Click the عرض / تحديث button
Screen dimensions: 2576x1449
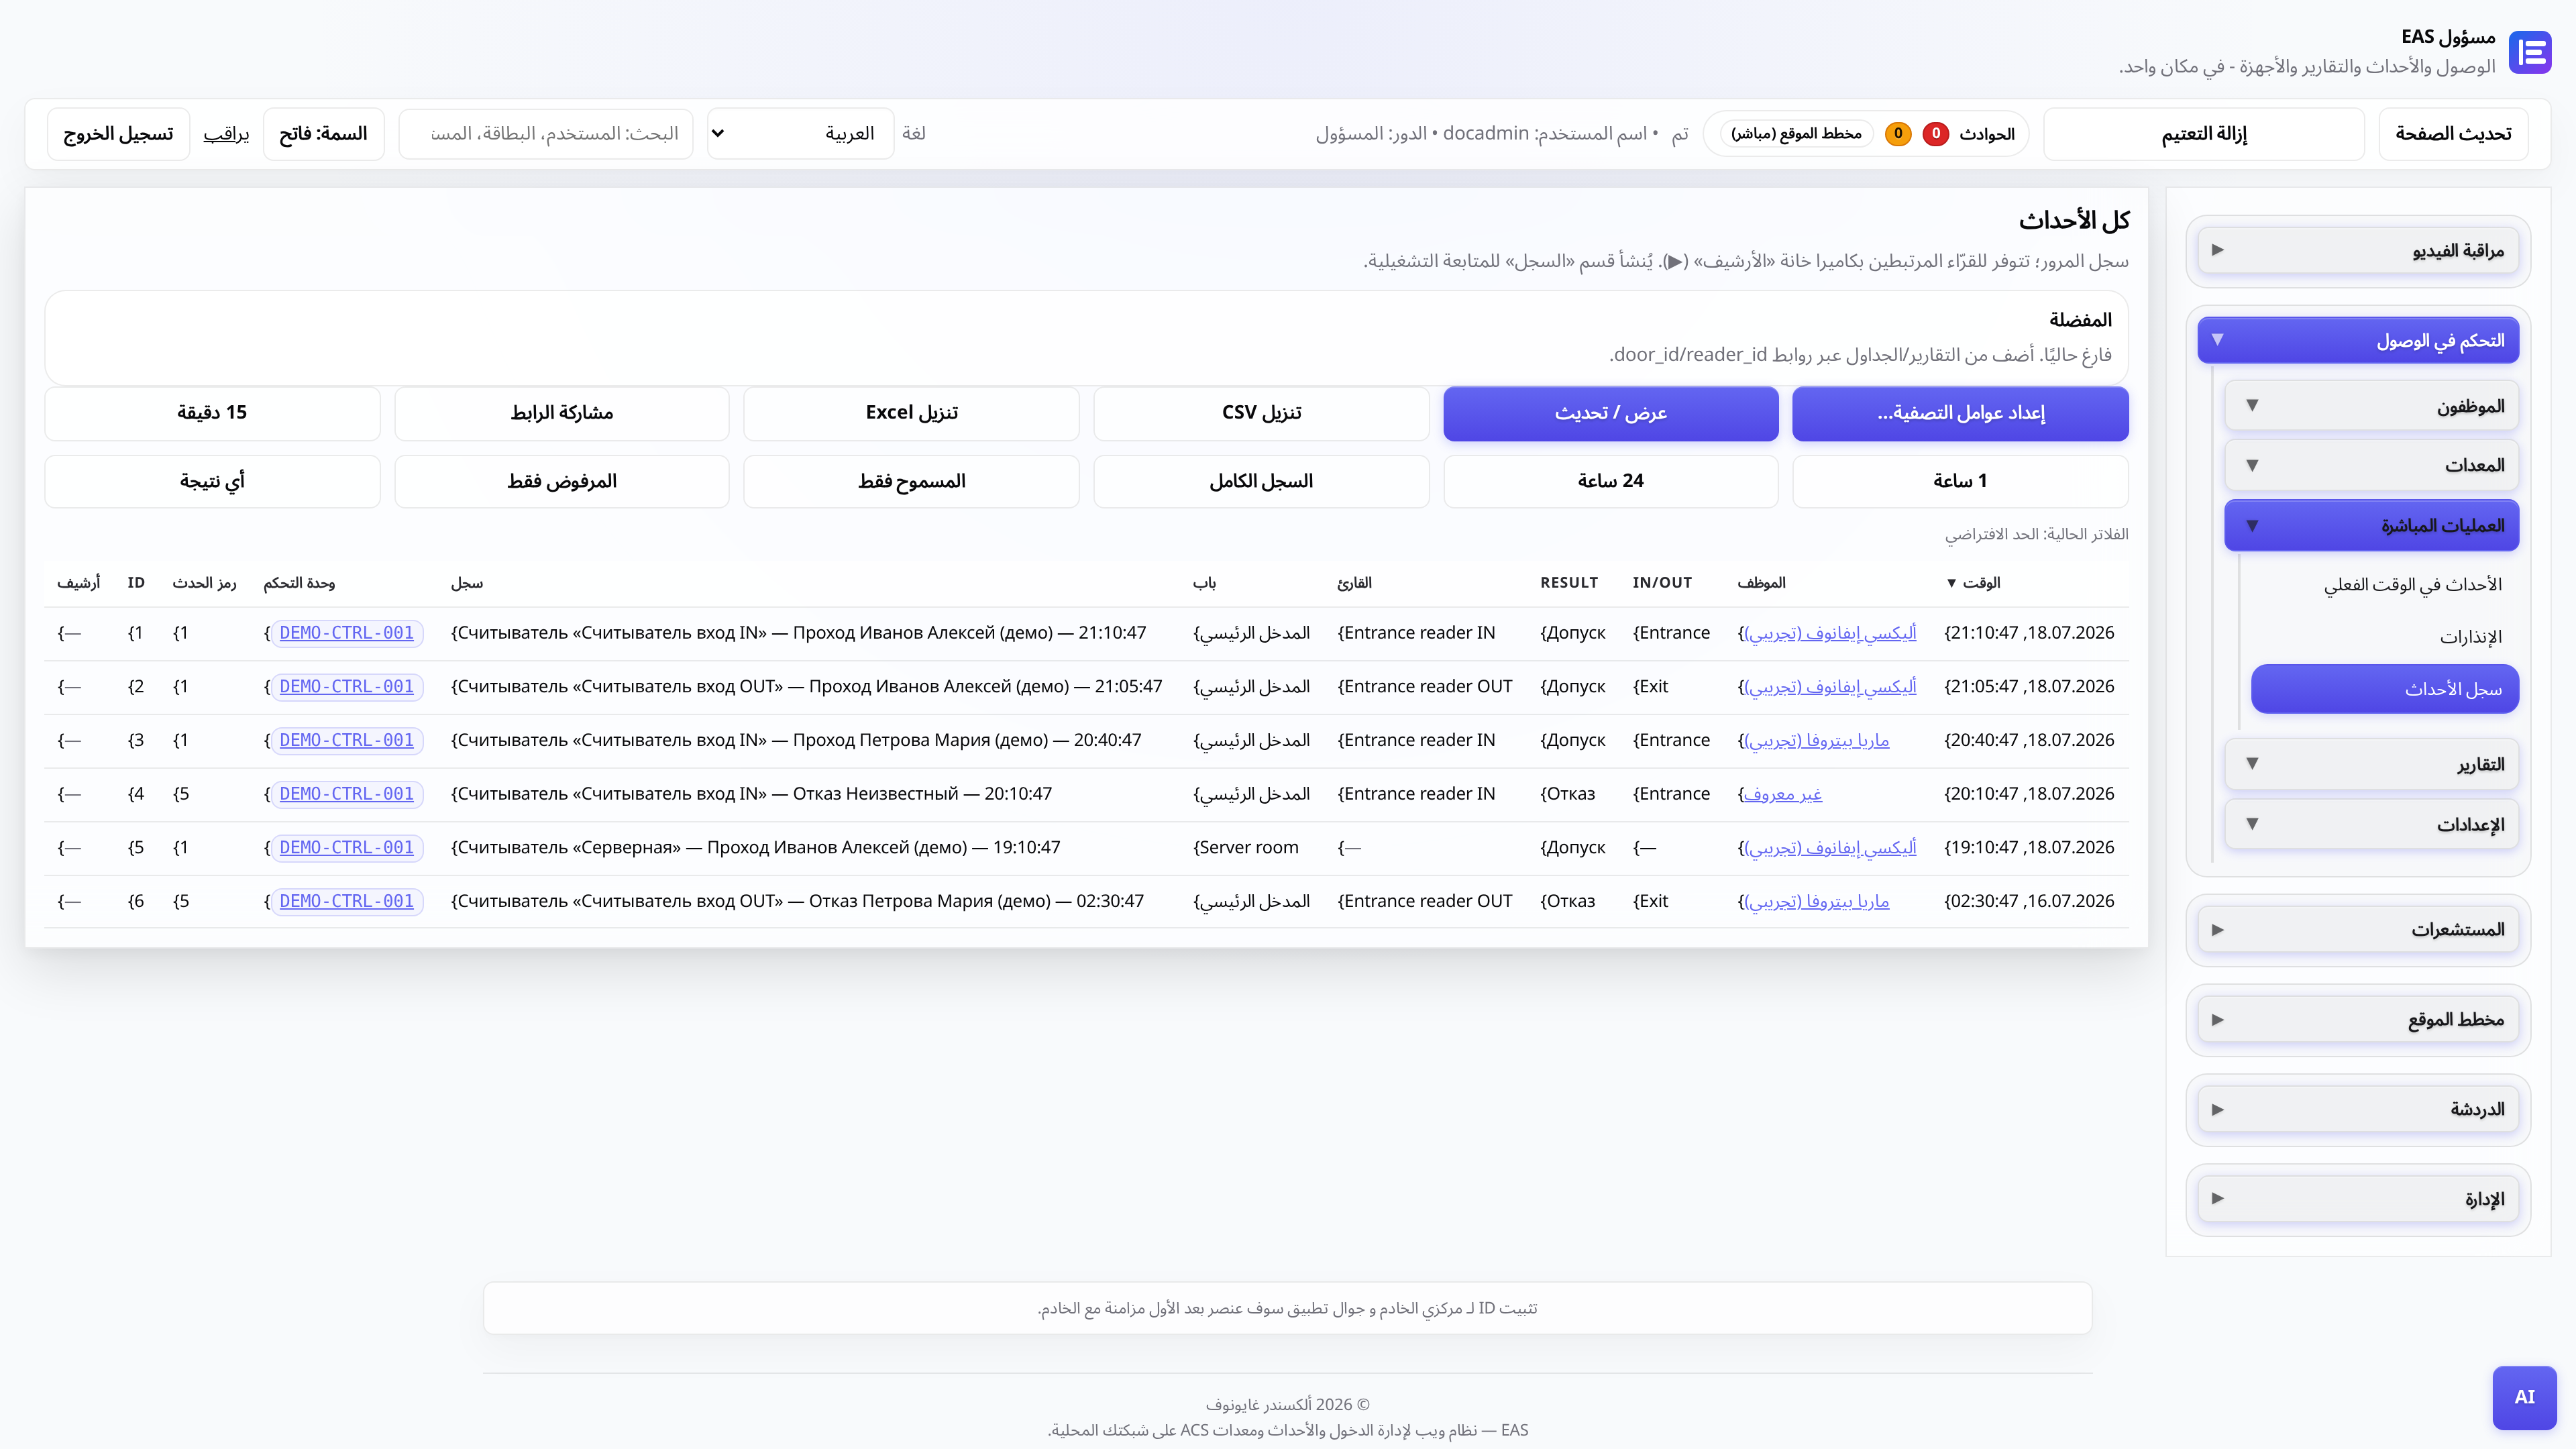pyautogui.click(x=1610, y=413)
